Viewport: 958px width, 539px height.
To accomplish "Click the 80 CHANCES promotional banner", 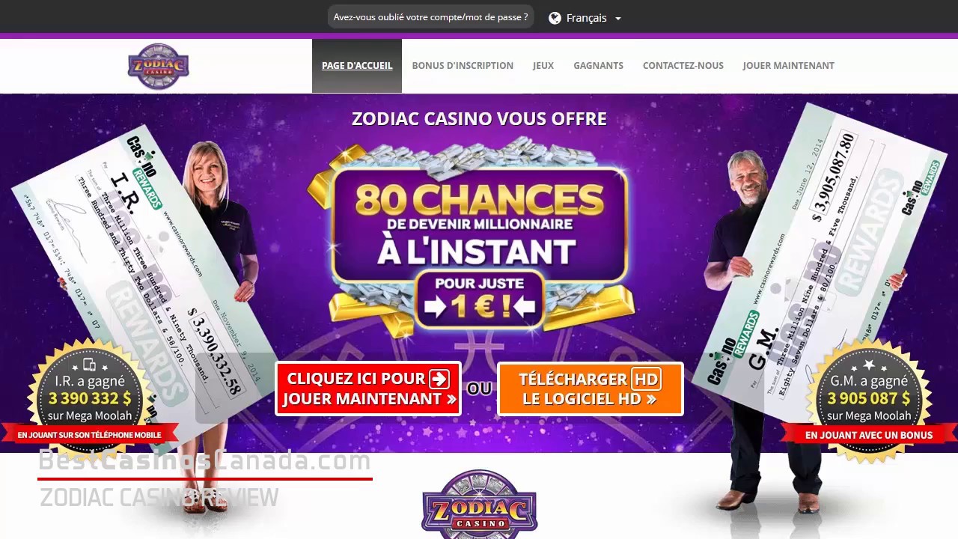I will click(479, 225).
